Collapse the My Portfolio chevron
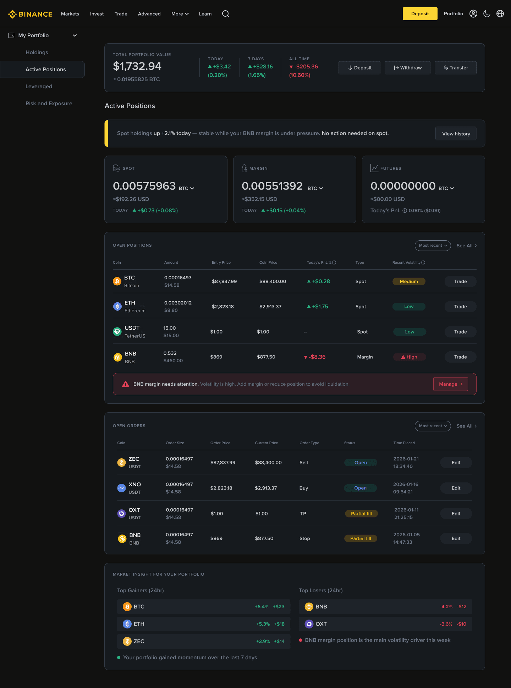 point(75,35)
